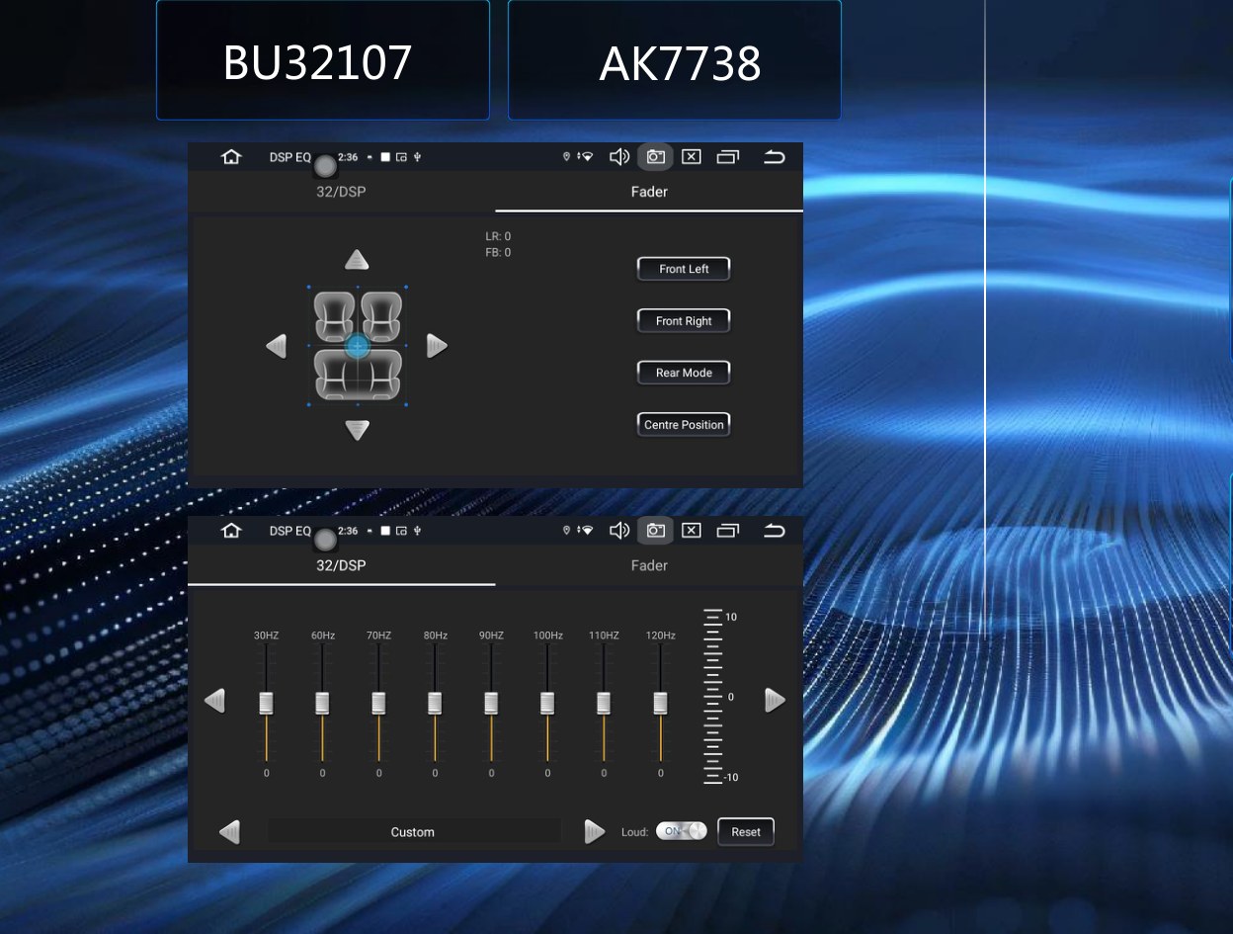Switch to 32/DSP tab in the upper panel
Image resolution: width=1233 pixels, height=934 pixels.
(341, 192)
